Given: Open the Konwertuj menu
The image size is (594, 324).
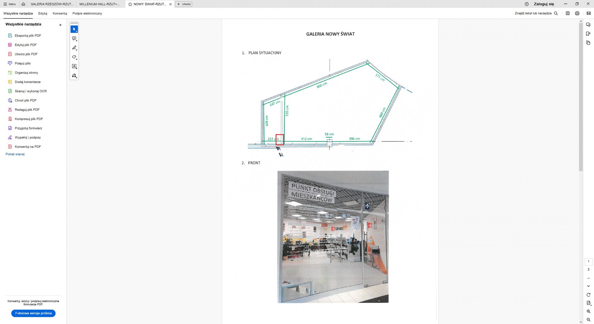Looking at the screenshot, I should click(60, 13).
